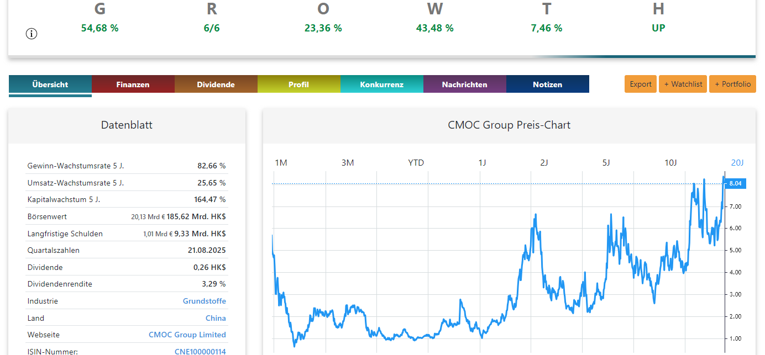765x355 pixels.
Task: Set chart range to 2J
Action: coord(544,162)
